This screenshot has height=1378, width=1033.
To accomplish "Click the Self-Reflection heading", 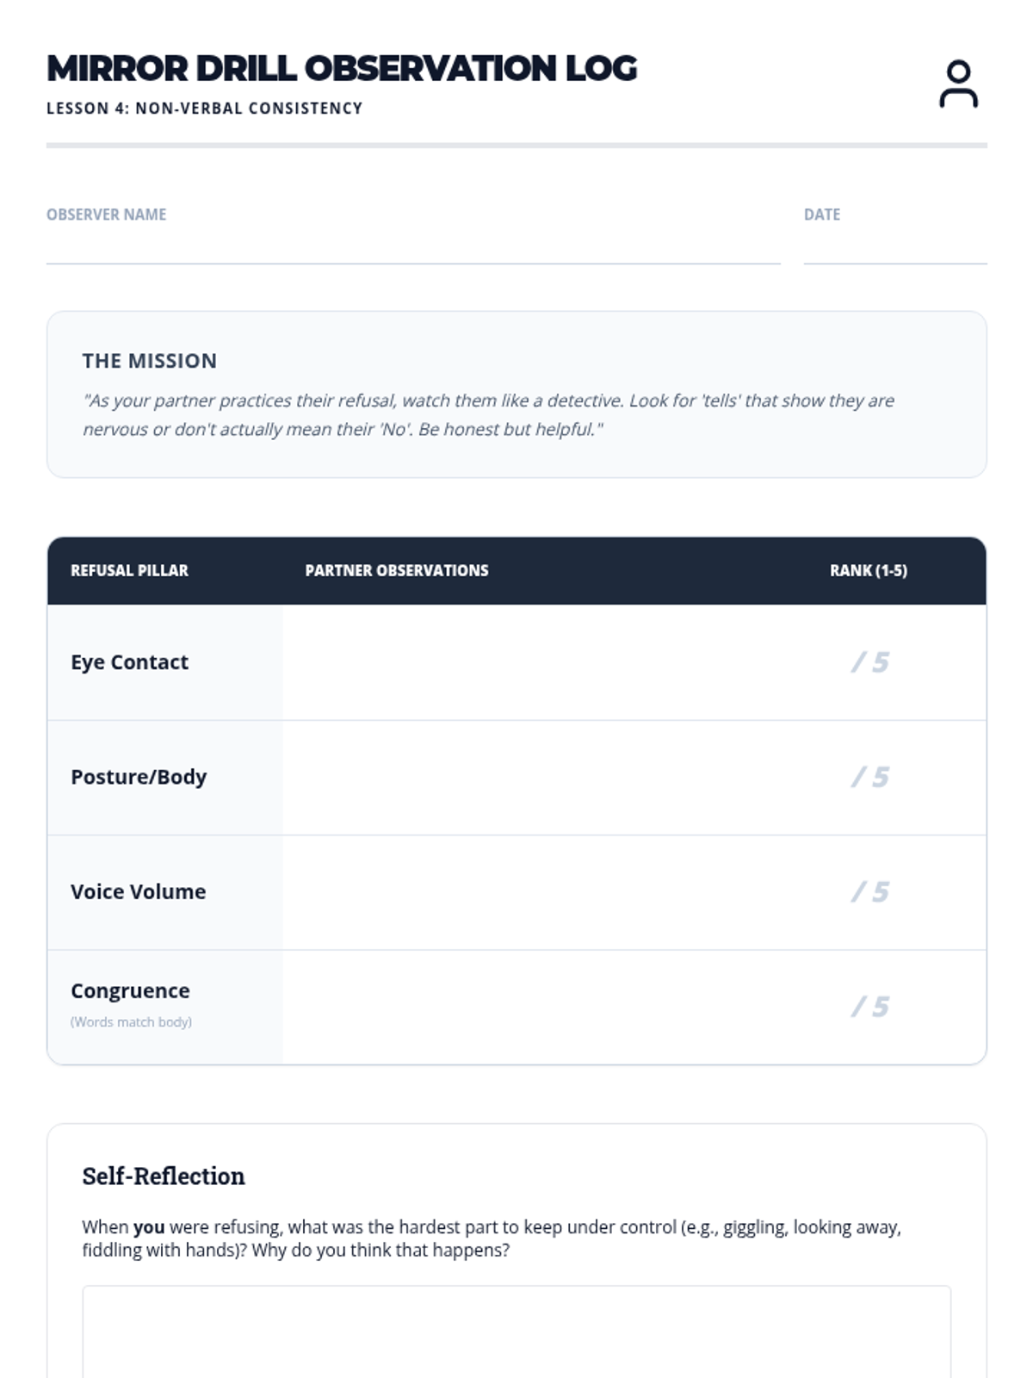I will pos(164,1176).
